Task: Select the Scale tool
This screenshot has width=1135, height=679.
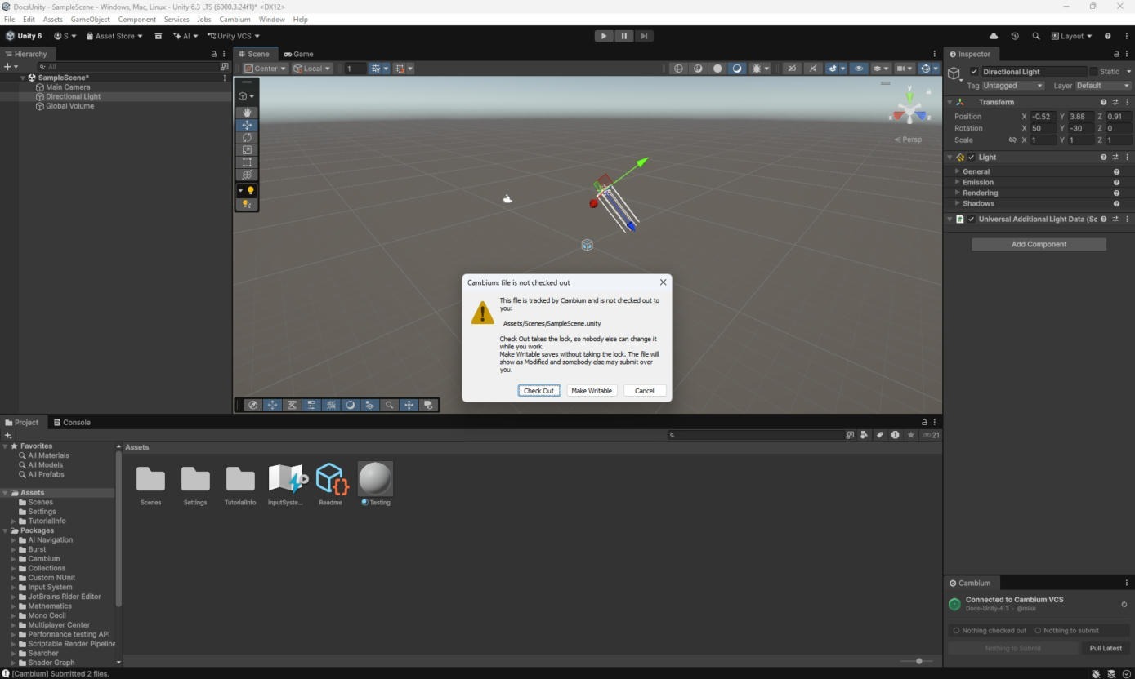Action: pyautogui.click(x=247, y=149)
